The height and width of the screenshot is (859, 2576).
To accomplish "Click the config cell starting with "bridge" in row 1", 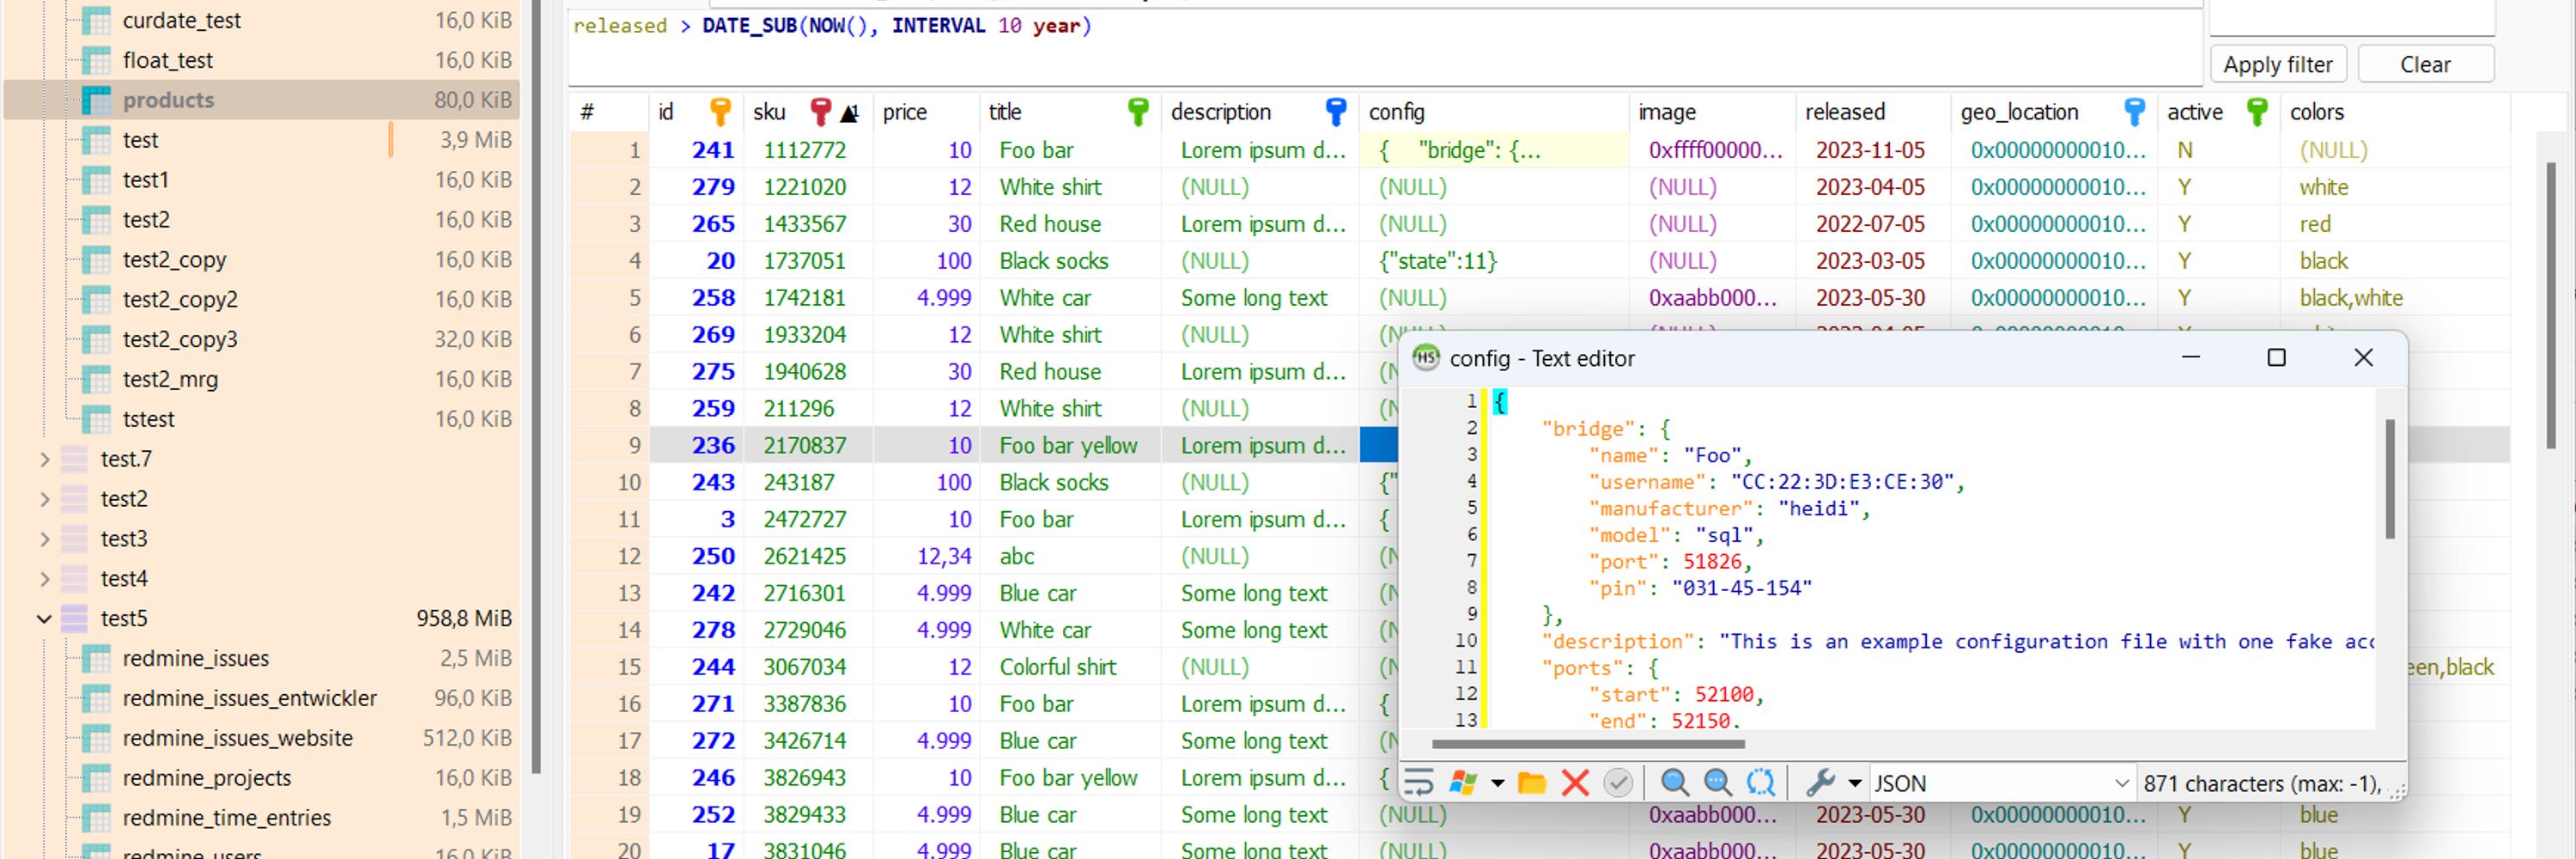I will [1494, 150].
